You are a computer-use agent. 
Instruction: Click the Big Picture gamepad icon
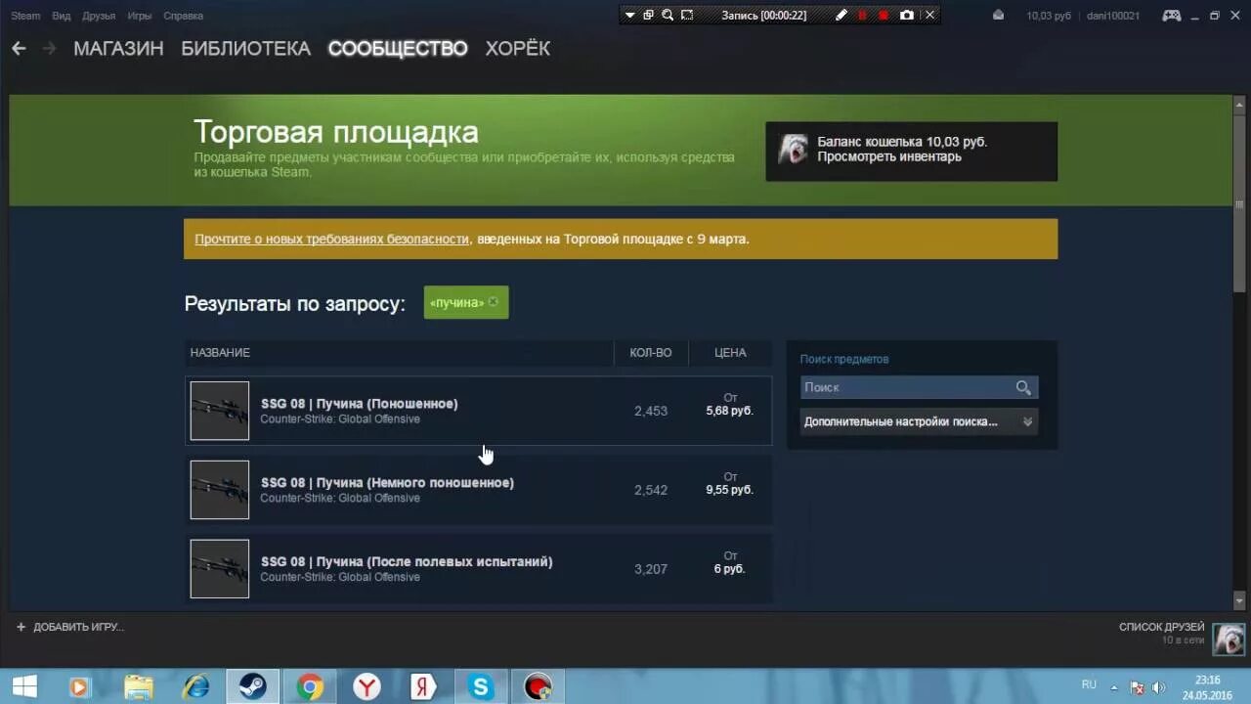pyautogui.click(x=1171, y=15)
